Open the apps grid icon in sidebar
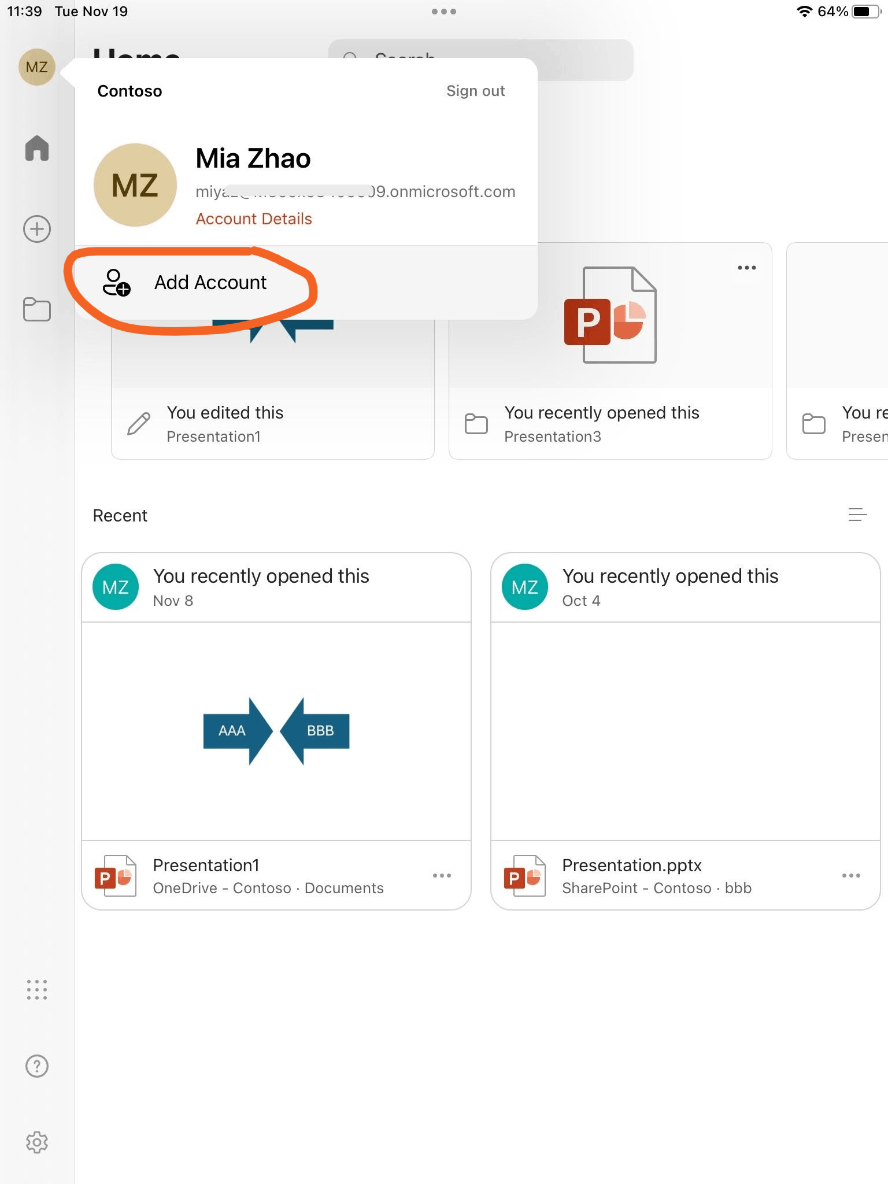888x1184 pixels. point(37,990)
